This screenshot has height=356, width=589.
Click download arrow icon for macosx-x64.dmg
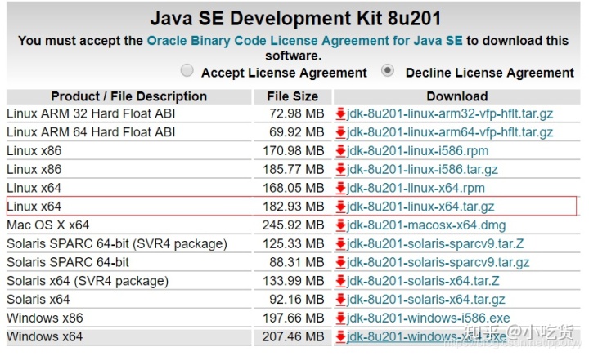pos(340,225)
